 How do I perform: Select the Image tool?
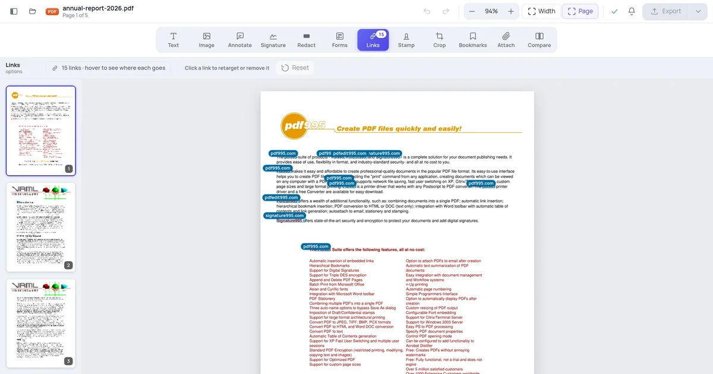207,40
